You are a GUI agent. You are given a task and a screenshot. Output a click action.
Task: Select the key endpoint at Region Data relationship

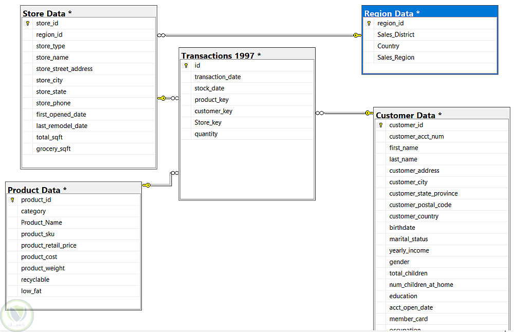[357, 35]
